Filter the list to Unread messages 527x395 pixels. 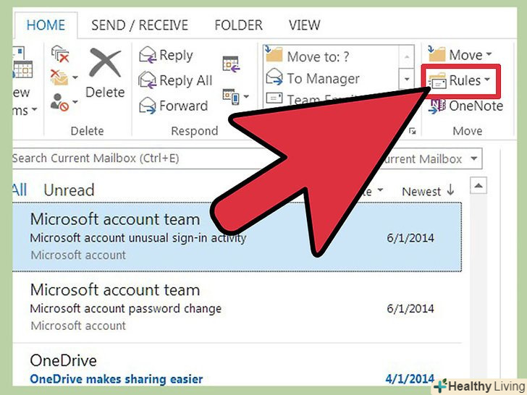[69, 190]
